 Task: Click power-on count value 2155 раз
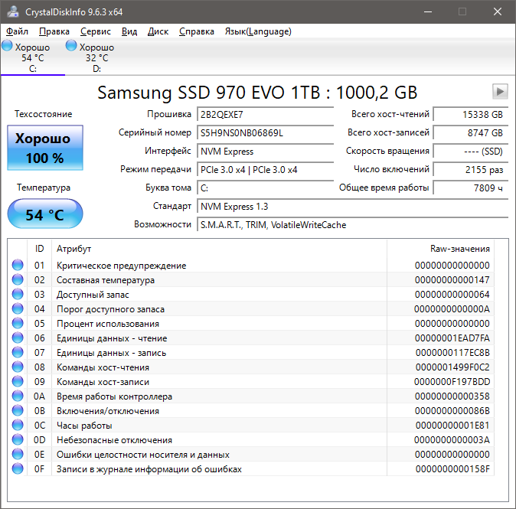click(x=471, y=170)
